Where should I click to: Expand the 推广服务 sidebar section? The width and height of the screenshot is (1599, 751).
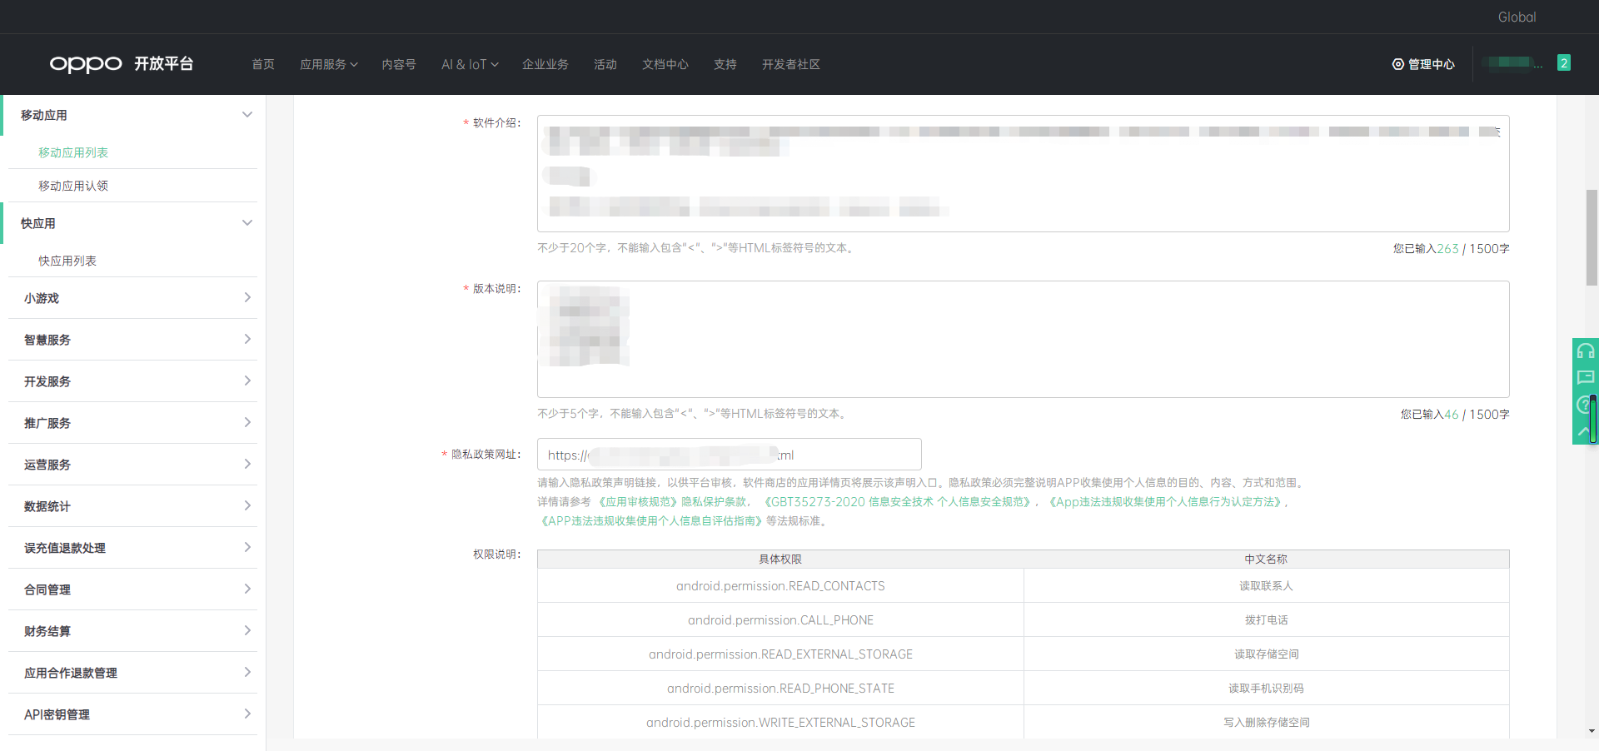[x=133, y=423]
